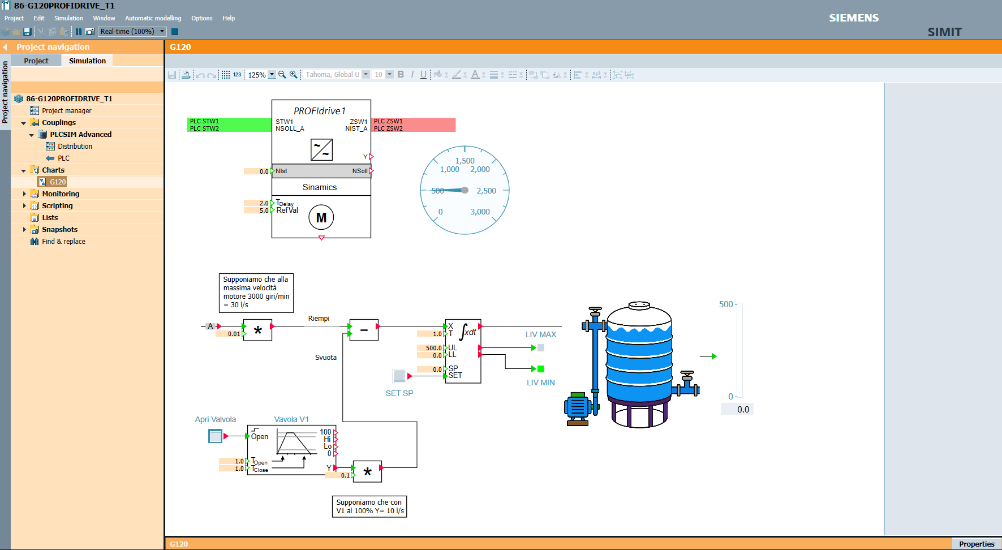
Task: Collapse the Charts tree node
Action: 23,170
